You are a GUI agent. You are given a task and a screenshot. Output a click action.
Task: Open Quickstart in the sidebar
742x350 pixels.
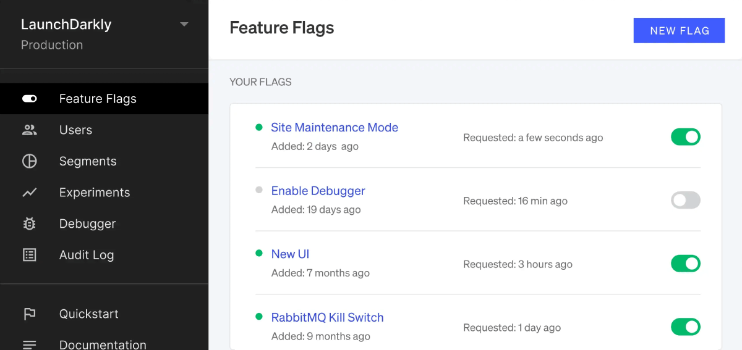pos(104,314)
